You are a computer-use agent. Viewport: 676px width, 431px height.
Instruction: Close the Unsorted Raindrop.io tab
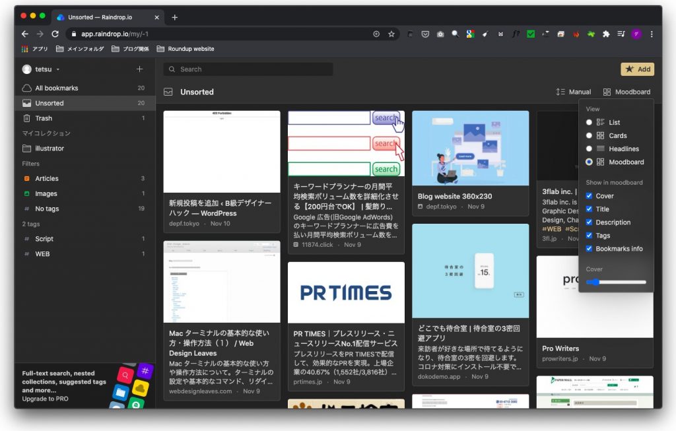pos(156,17)
